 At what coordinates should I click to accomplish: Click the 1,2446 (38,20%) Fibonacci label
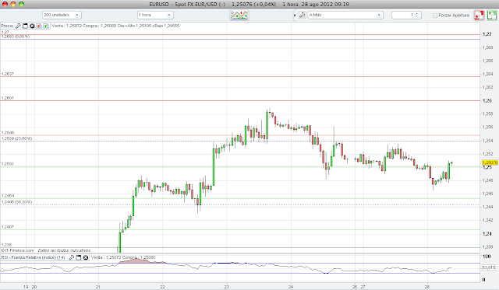pyautogui.click(x=16, y=202)
